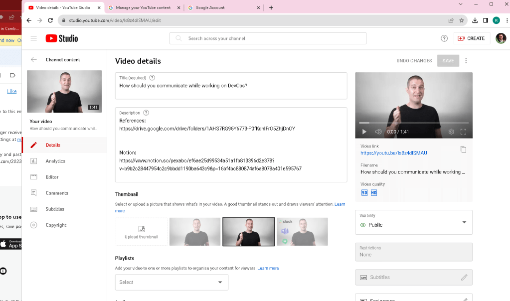
Task: Open the Editor section
Action: coord(64,177)
